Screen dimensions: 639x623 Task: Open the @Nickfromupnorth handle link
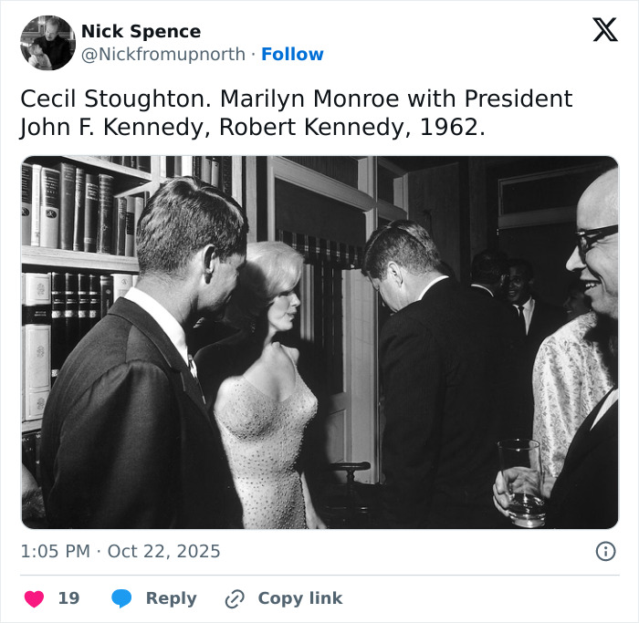click(x=163, y=54)
